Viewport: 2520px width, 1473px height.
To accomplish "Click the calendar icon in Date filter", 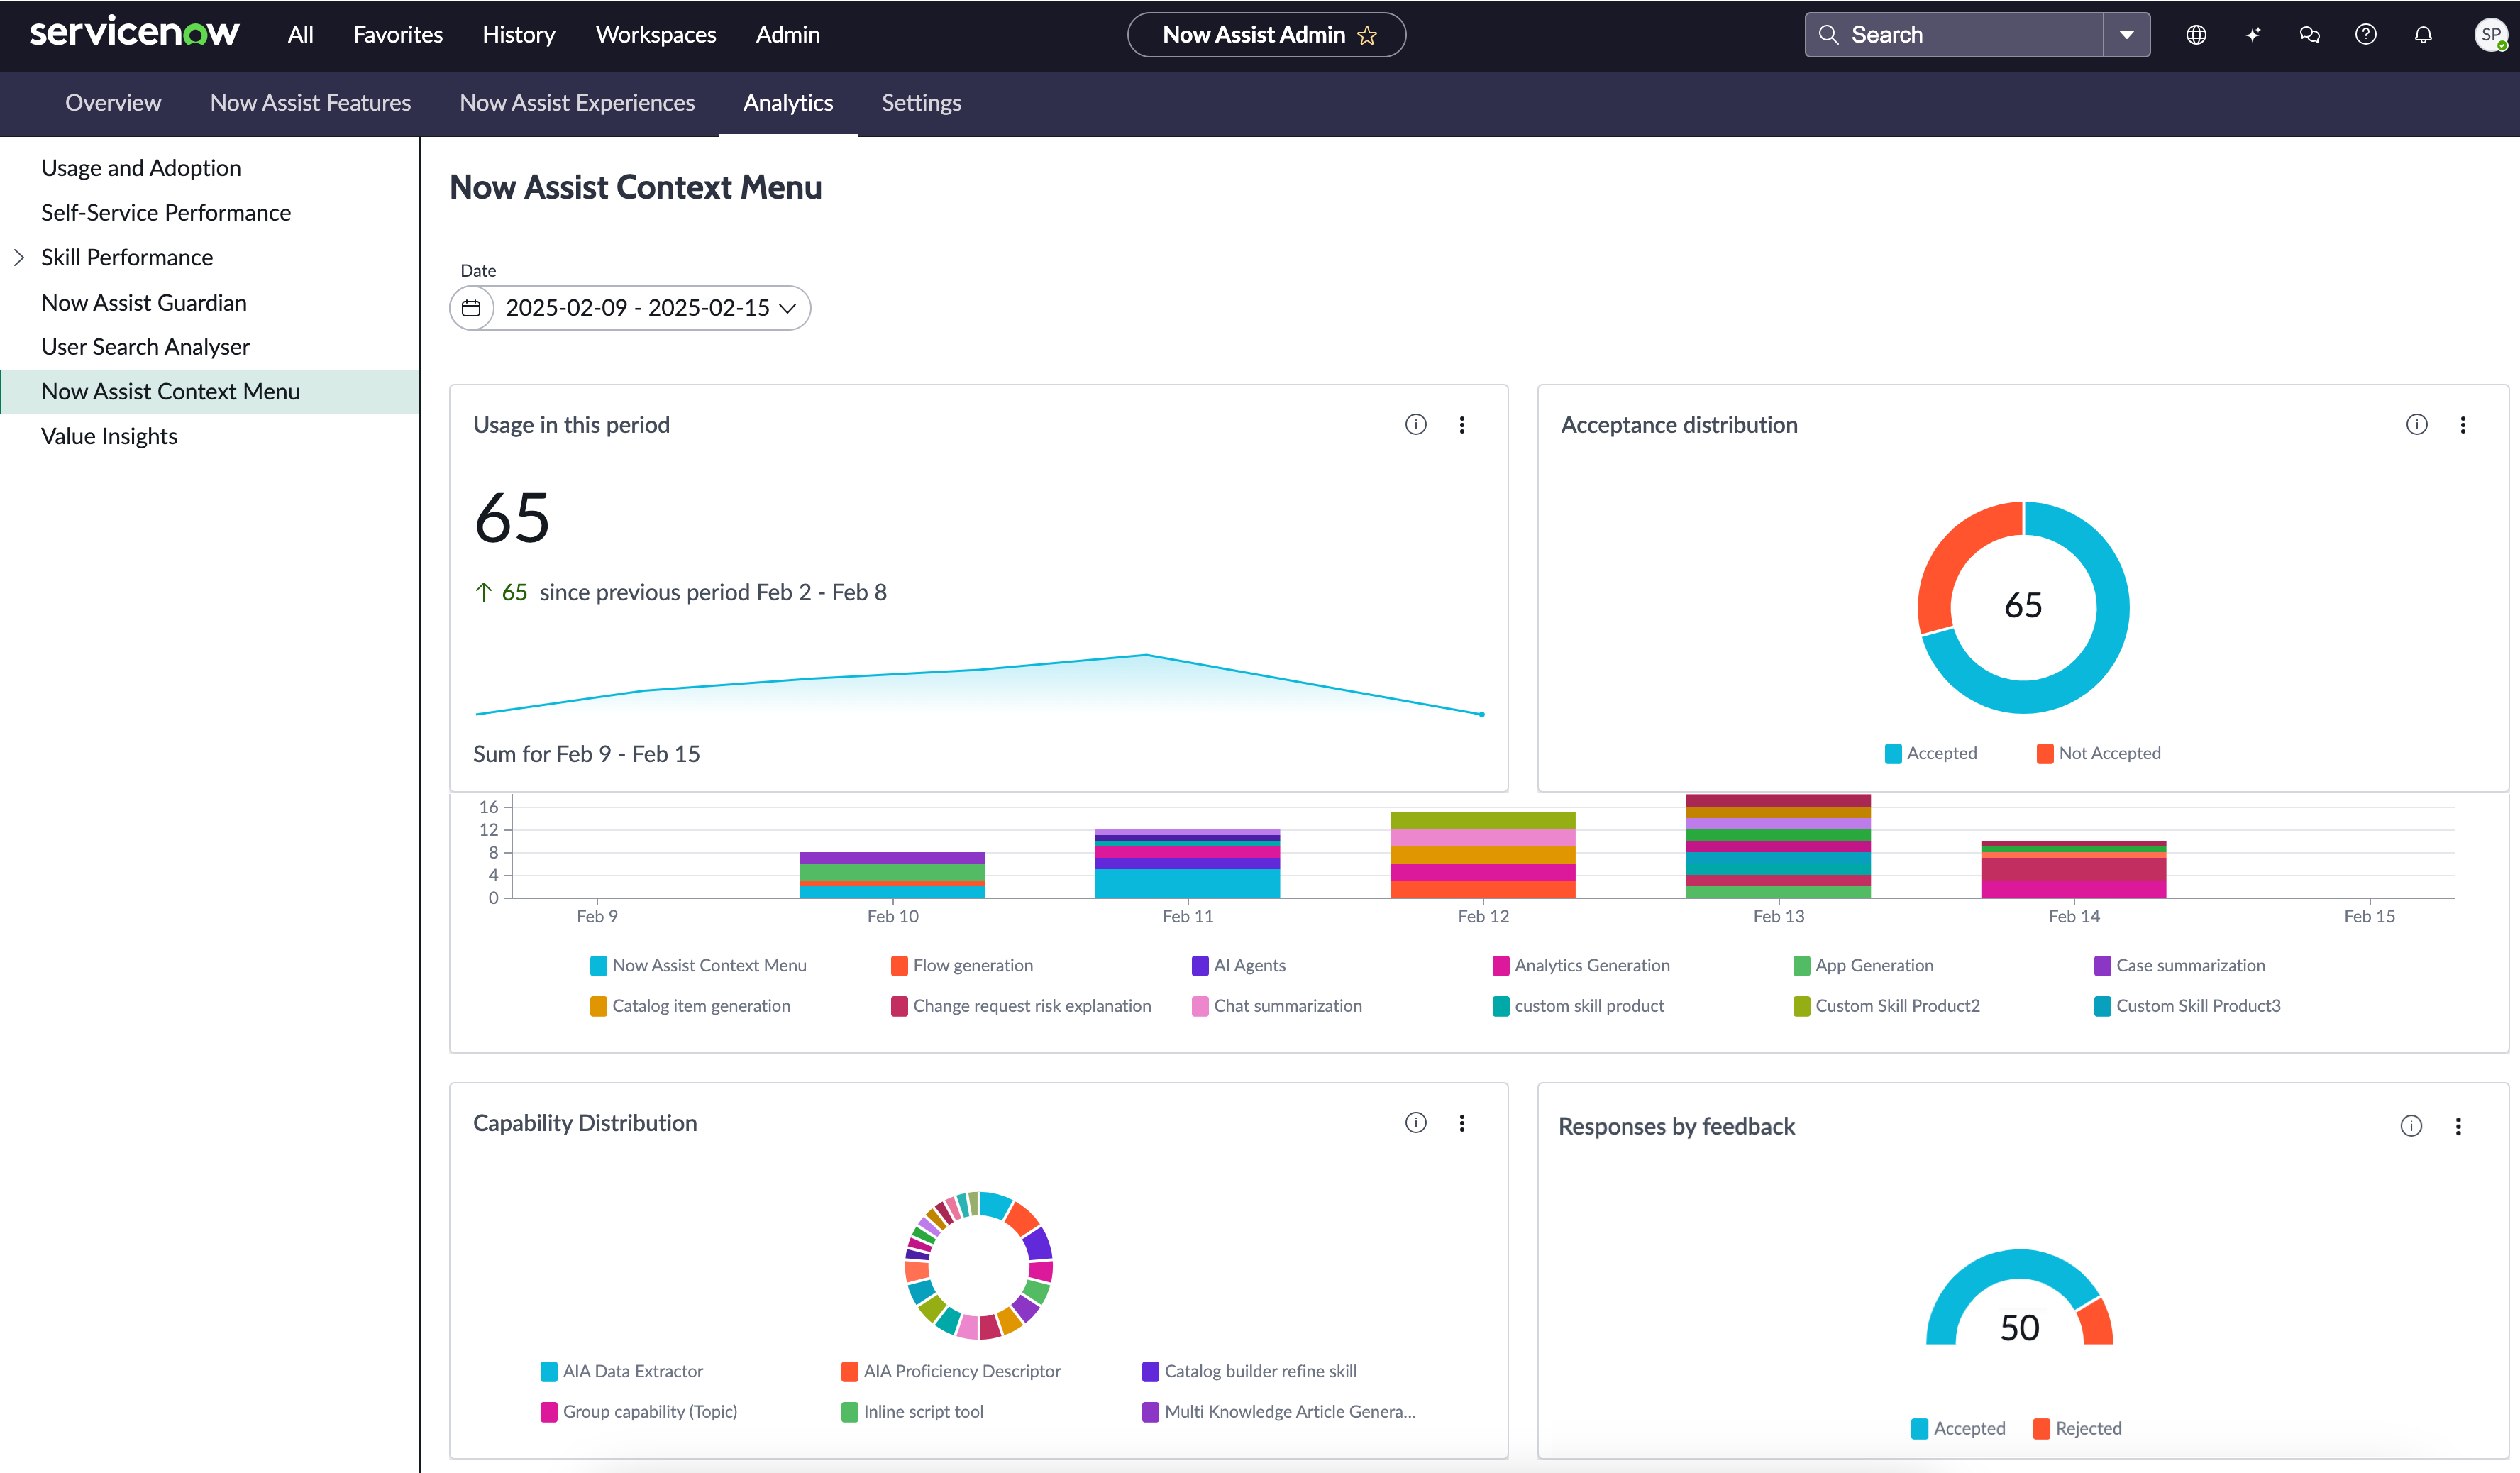I will (471, 307).
